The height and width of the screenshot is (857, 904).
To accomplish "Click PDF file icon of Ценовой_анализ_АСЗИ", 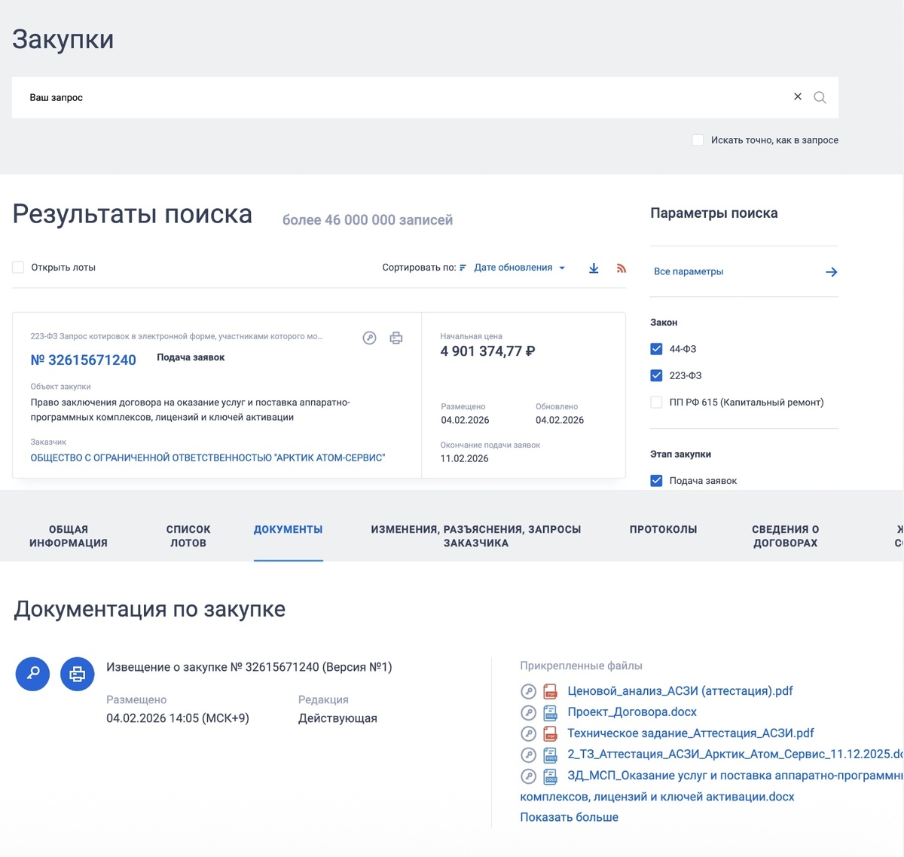I will 551,692.
